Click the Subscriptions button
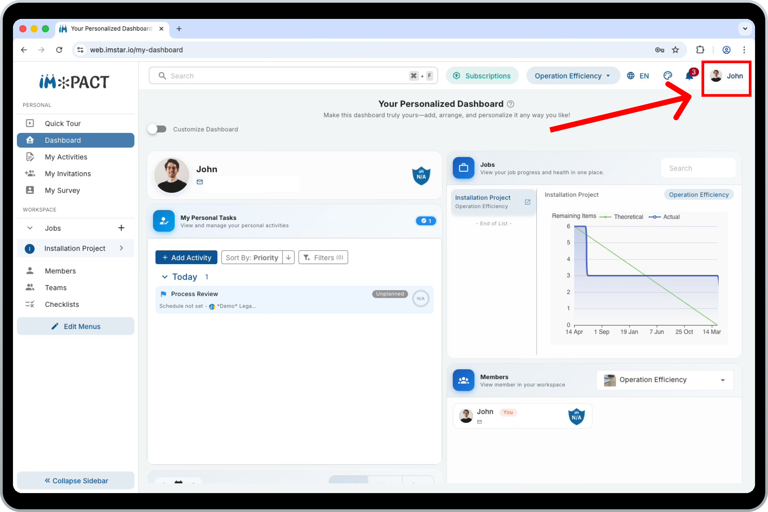768x512 pixels. click(482, 76)
